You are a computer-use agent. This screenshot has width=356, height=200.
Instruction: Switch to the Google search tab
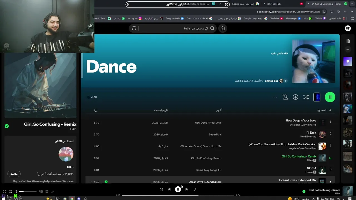(243, 4)
